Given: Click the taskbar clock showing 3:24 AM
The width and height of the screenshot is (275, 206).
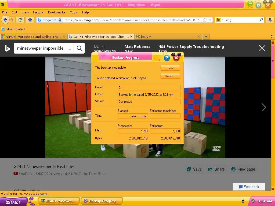Looking at the screenshot, I should pos(265,201).
